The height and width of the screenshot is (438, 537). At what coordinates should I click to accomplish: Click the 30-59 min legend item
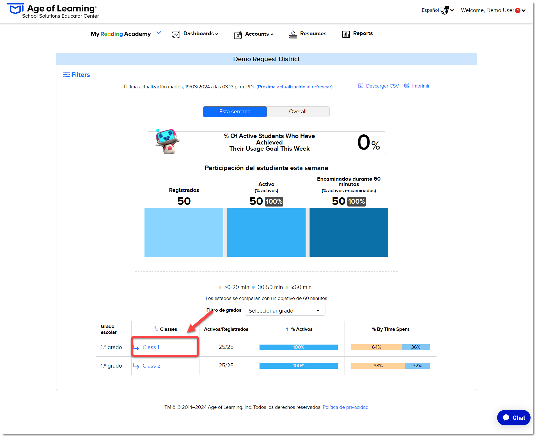click(267, 287)
